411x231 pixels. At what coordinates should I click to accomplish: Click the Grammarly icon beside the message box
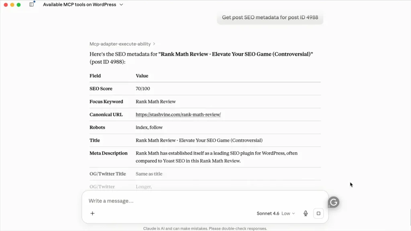334,202
